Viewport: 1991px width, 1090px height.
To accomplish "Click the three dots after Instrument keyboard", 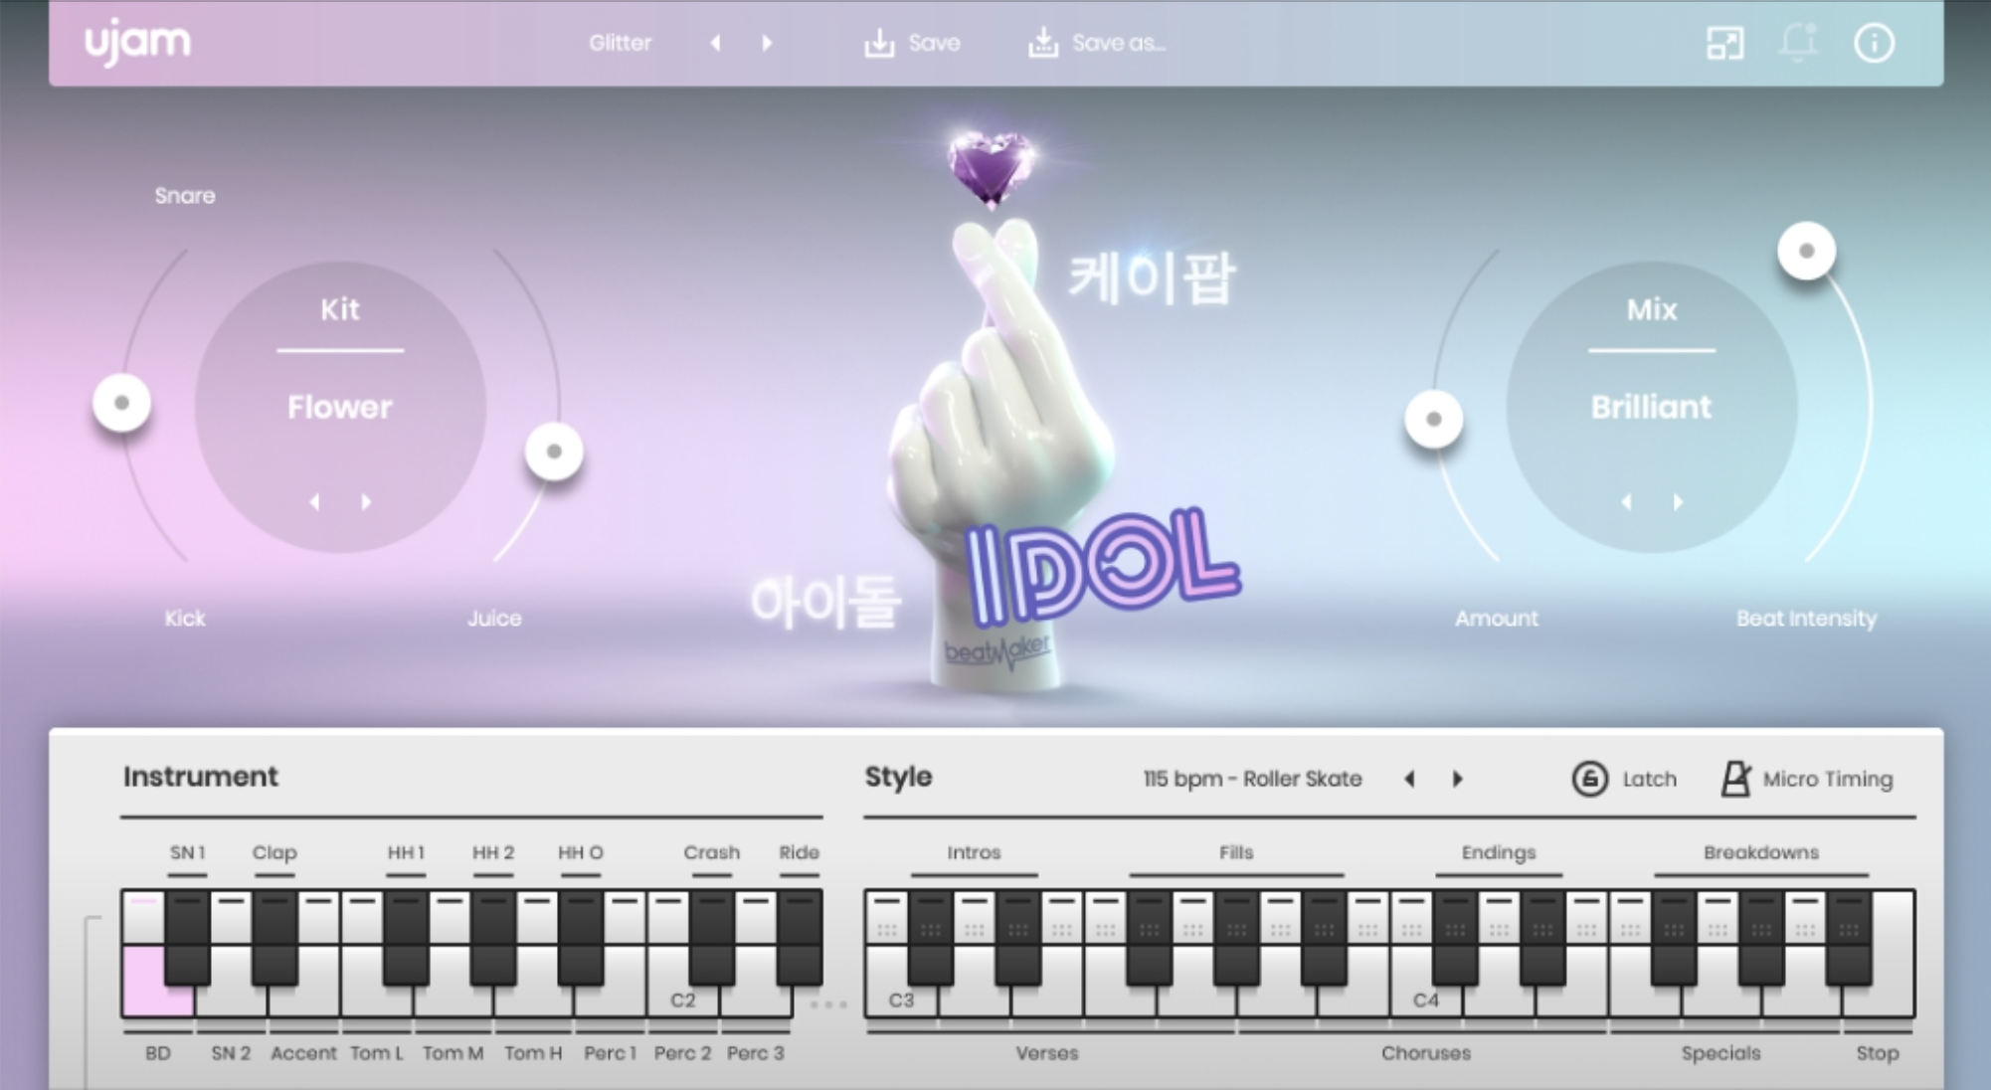I will tap(827, 1004).
